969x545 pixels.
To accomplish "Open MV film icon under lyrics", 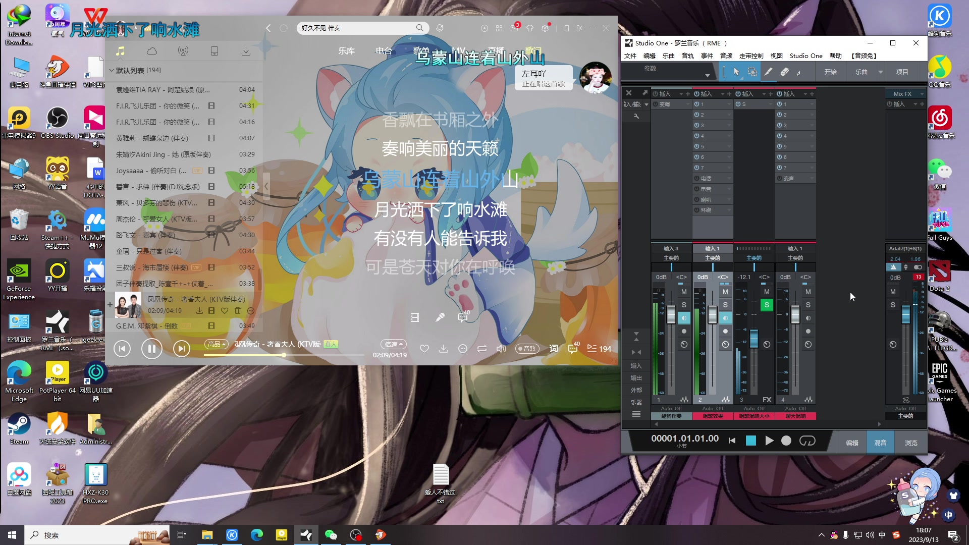I will [x=415, y=317].
